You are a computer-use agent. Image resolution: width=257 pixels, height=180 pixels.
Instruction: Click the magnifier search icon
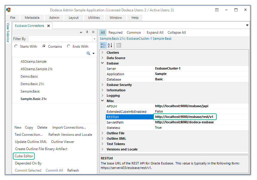pyautogui.click(x=88, y=53)
